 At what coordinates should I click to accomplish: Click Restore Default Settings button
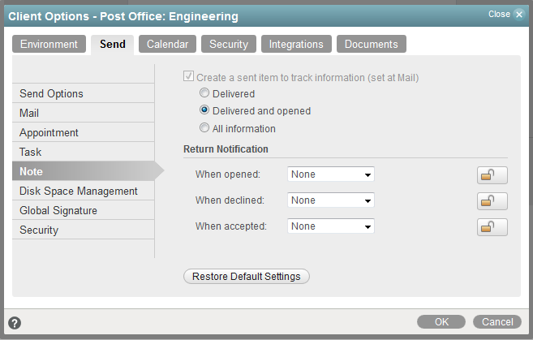[247, 277]
